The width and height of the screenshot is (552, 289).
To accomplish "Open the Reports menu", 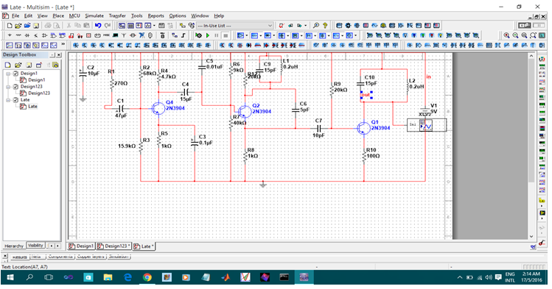I will (x=156, y=15).
